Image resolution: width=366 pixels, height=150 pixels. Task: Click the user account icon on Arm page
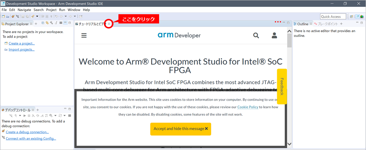coord(274,35)
